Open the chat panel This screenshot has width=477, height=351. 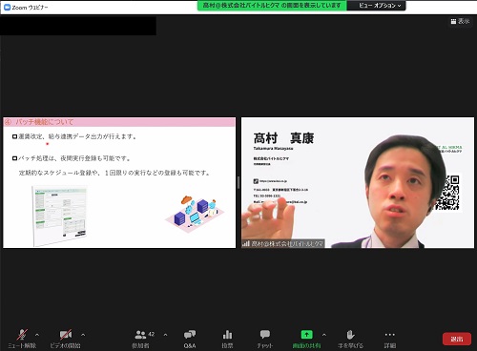264,335
